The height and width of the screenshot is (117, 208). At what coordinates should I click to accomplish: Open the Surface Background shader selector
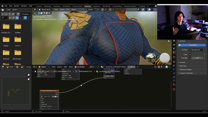point(196,50)
